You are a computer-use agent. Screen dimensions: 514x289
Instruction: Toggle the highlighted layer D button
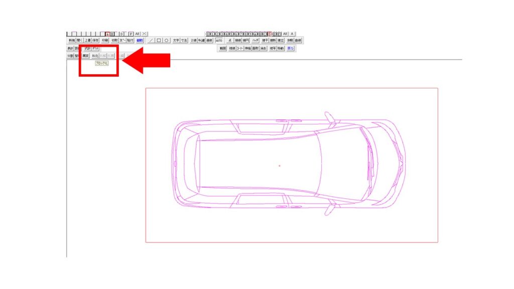(x=270, y=34)
